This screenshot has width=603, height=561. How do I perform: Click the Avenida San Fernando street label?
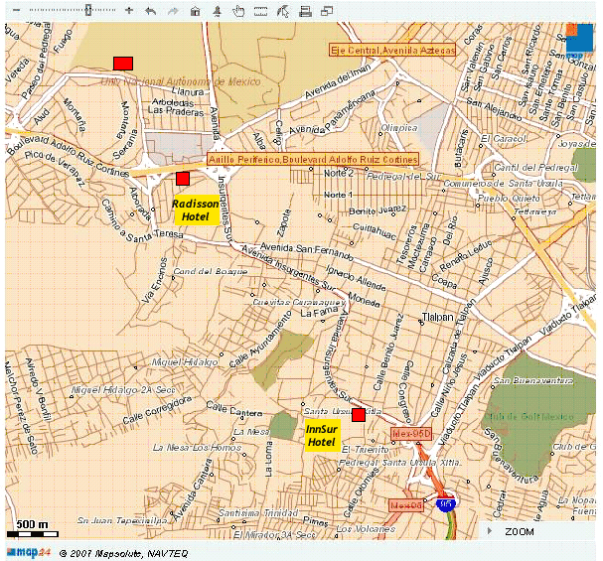[306, 250]
